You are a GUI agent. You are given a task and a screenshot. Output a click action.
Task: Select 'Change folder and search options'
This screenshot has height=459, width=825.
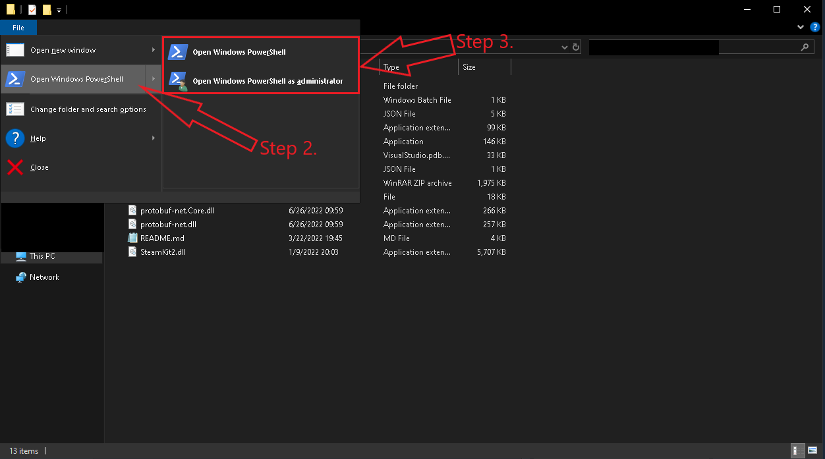81,109
